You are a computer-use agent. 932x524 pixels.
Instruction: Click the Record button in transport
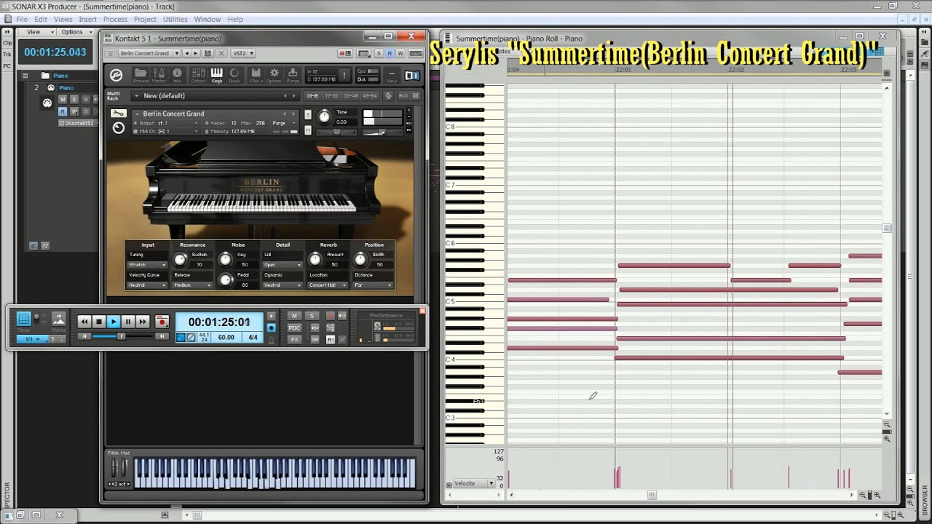(x=162, y=322)
